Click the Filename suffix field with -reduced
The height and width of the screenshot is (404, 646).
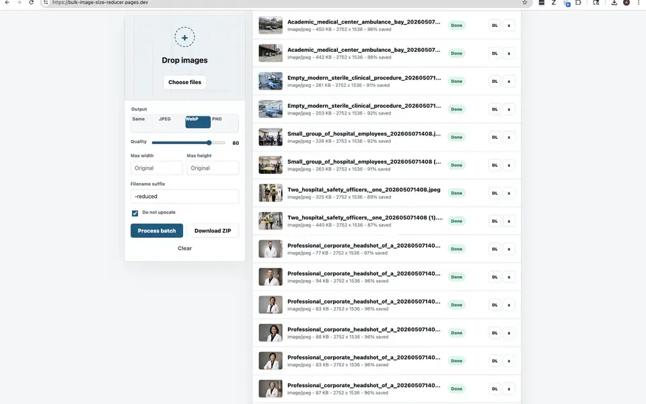click(184, 196)
